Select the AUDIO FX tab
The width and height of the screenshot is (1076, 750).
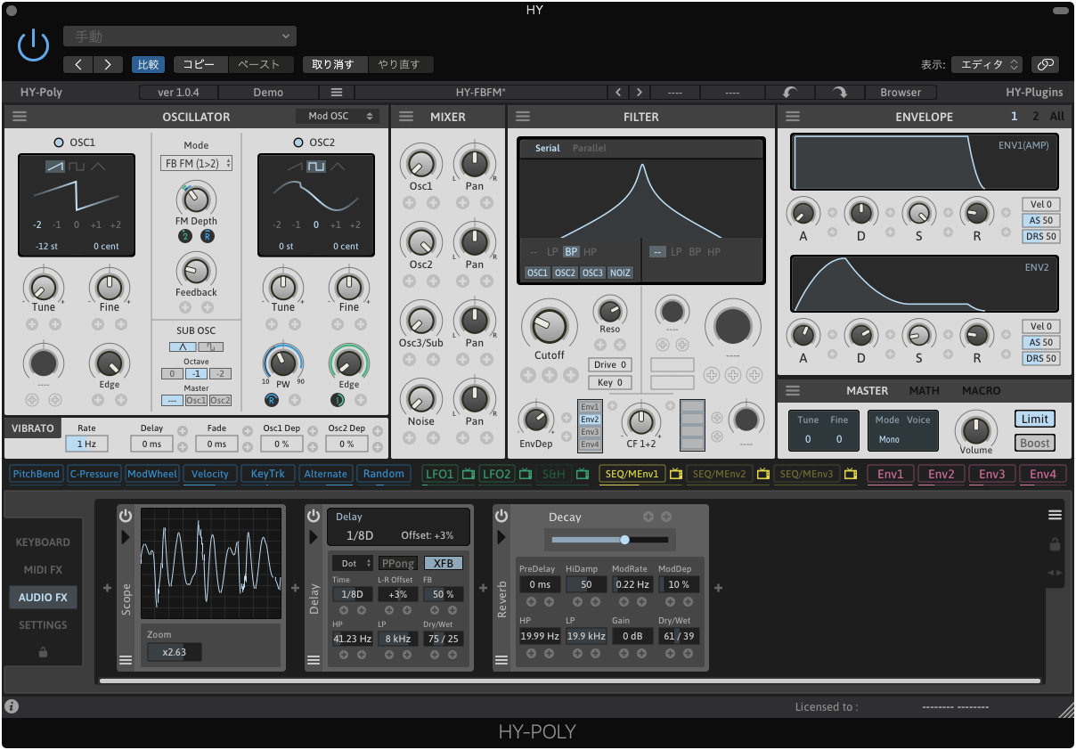point(43,598)
